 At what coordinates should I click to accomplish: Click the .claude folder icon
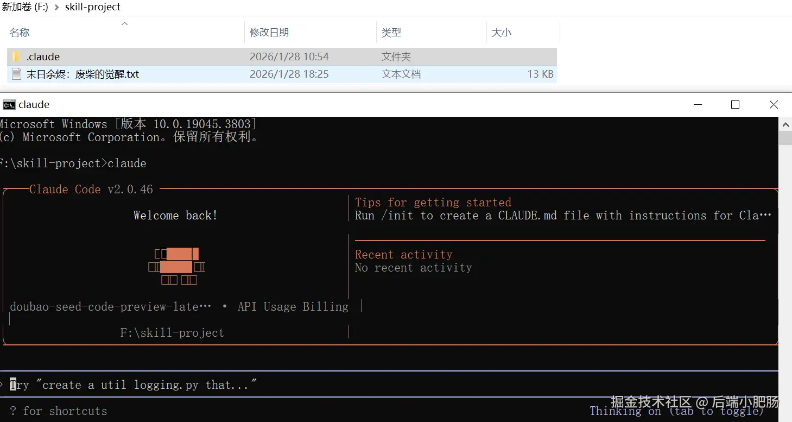click(16, 56)
